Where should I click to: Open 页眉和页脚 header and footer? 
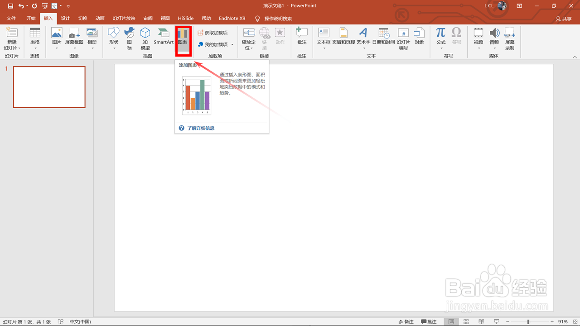point(343,36)
